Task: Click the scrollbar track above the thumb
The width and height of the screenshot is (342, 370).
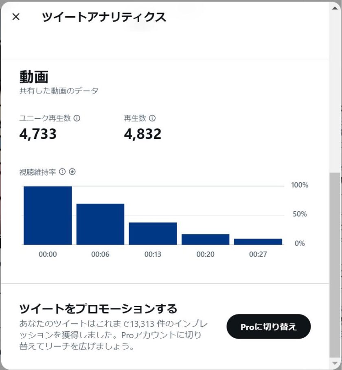Action: click(335, 92)
